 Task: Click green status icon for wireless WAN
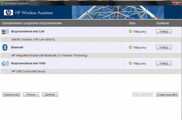(130, 63)
